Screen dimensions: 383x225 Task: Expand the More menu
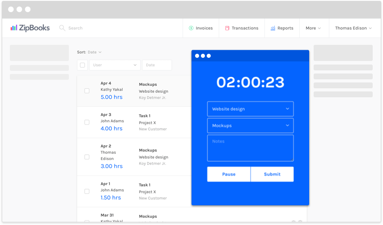point(314,28)
